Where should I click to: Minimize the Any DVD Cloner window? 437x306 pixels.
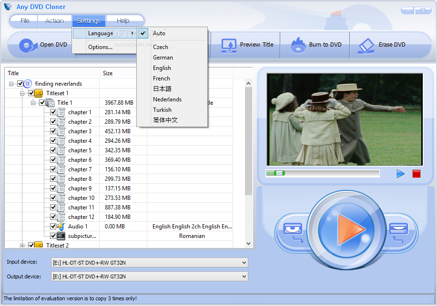coord(408,10)
